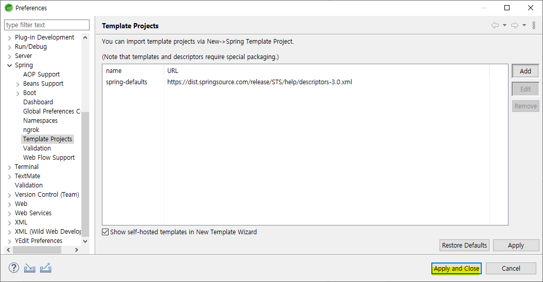543x282 pixels.
Task: Click the URL column header
Action: click(172, 70)
